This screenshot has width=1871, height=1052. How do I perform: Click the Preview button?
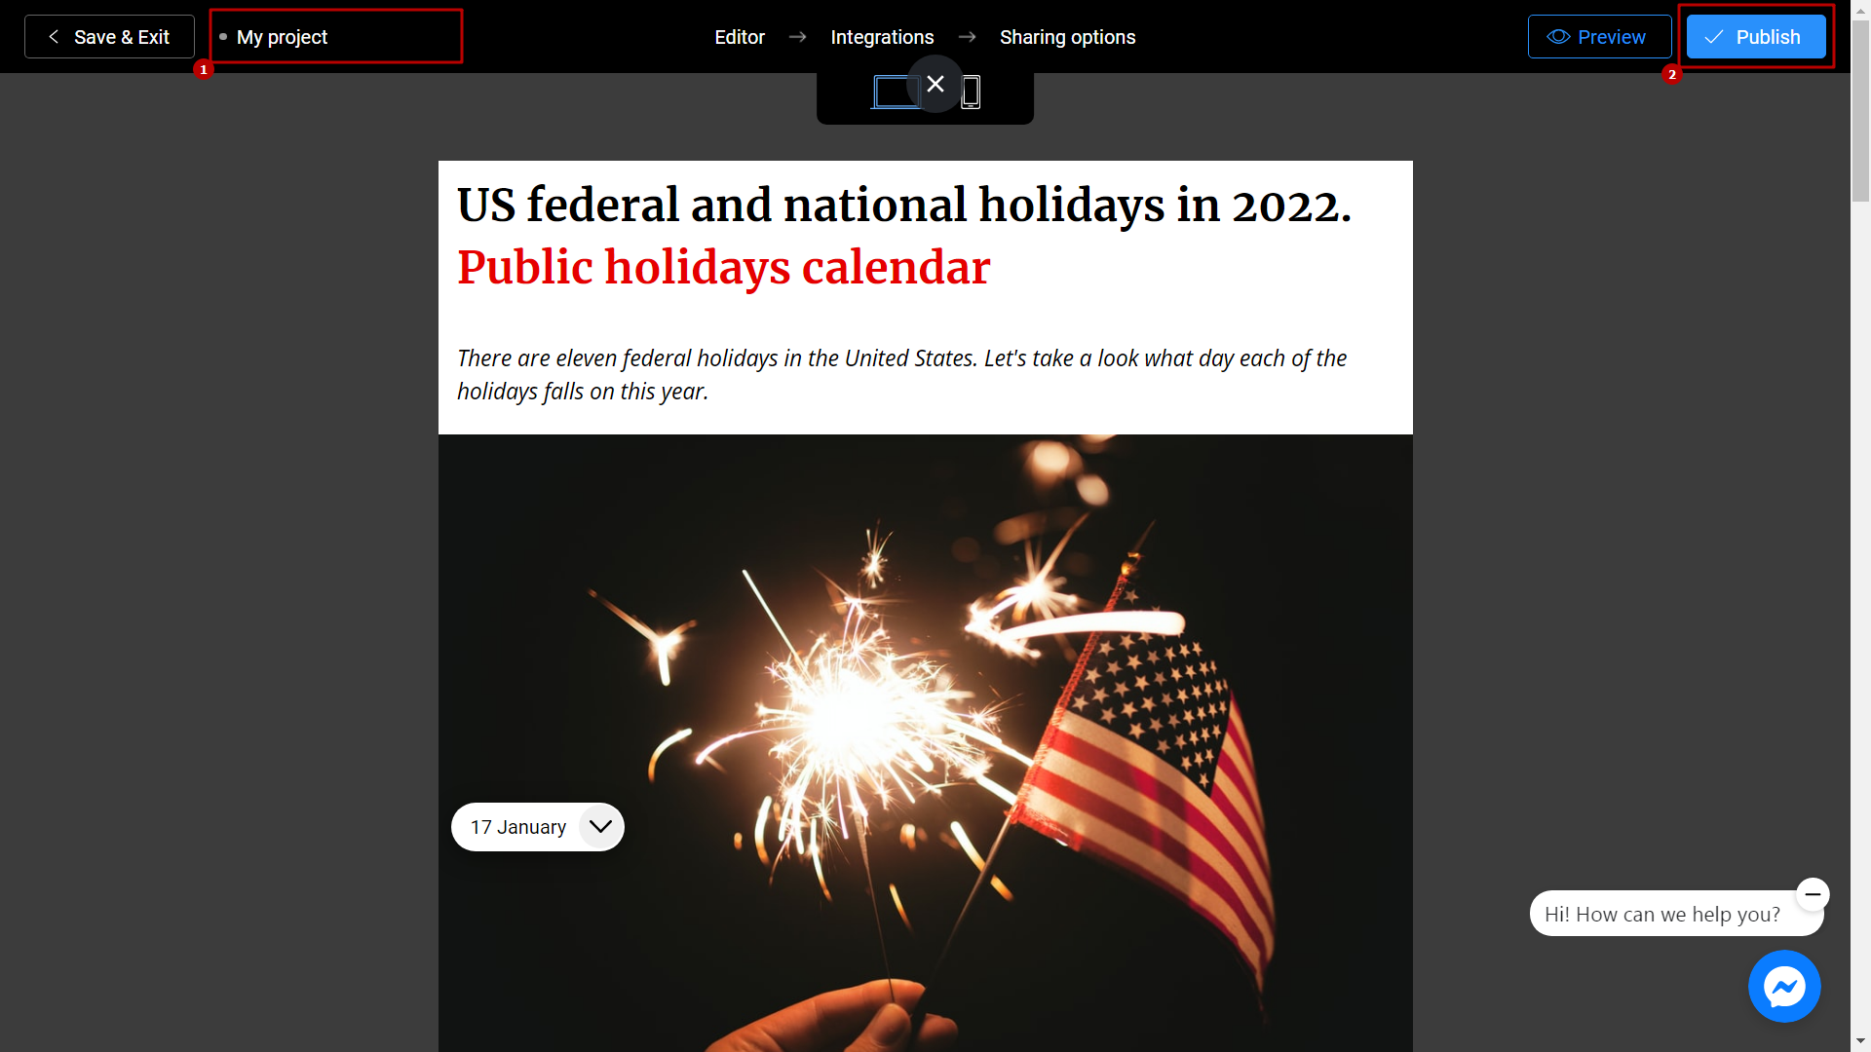pyautogui.click(x=1598, y=36)
